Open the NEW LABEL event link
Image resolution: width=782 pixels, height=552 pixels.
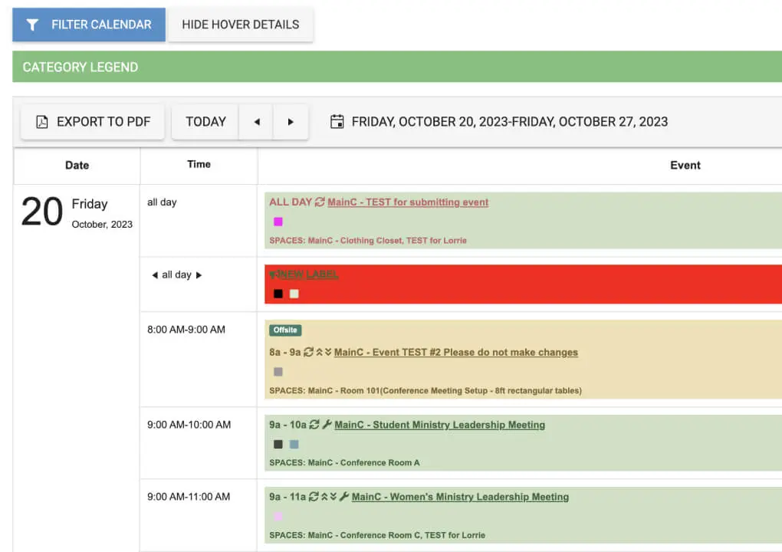pos(309,274)
